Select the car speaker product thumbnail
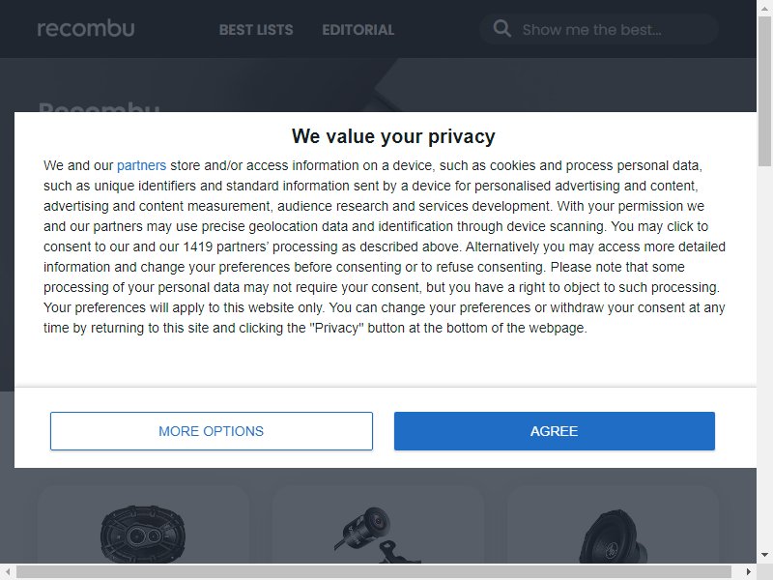Screen dimensions: 773x580 pos(143,534)
